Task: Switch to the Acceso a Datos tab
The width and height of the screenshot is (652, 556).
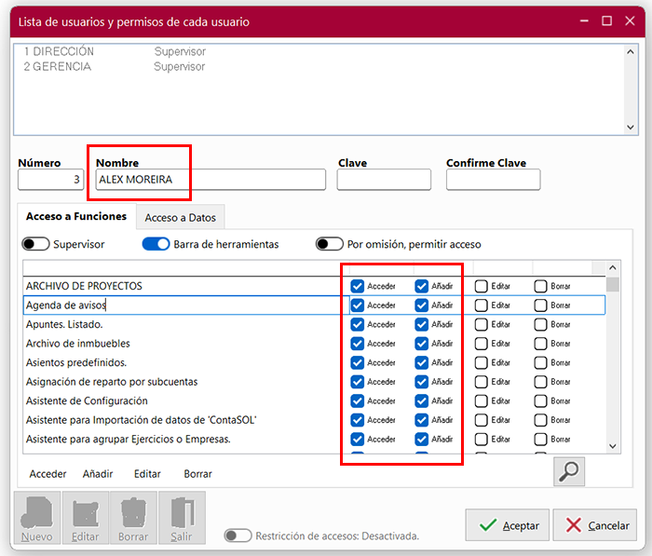Action: pos(181,217)
